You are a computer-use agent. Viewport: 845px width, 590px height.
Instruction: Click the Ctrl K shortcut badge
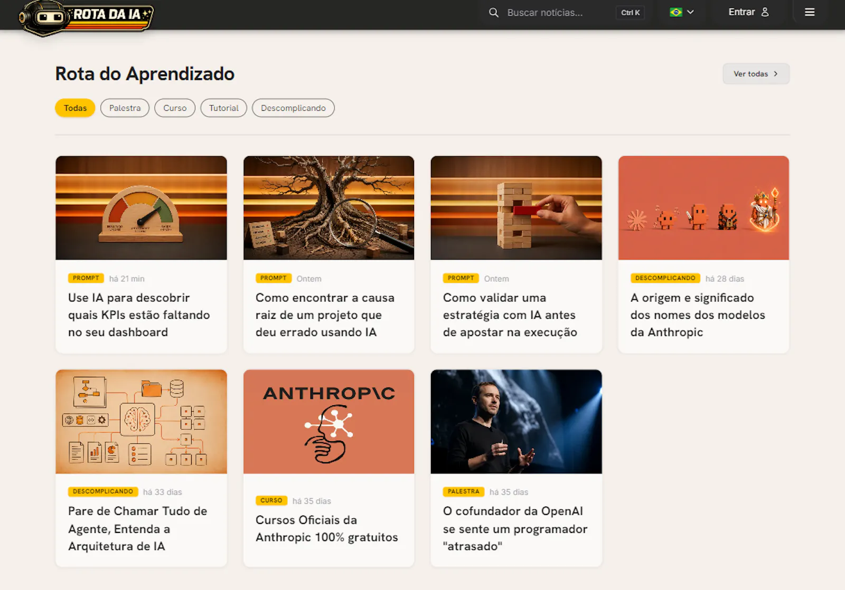coord(630,13)
